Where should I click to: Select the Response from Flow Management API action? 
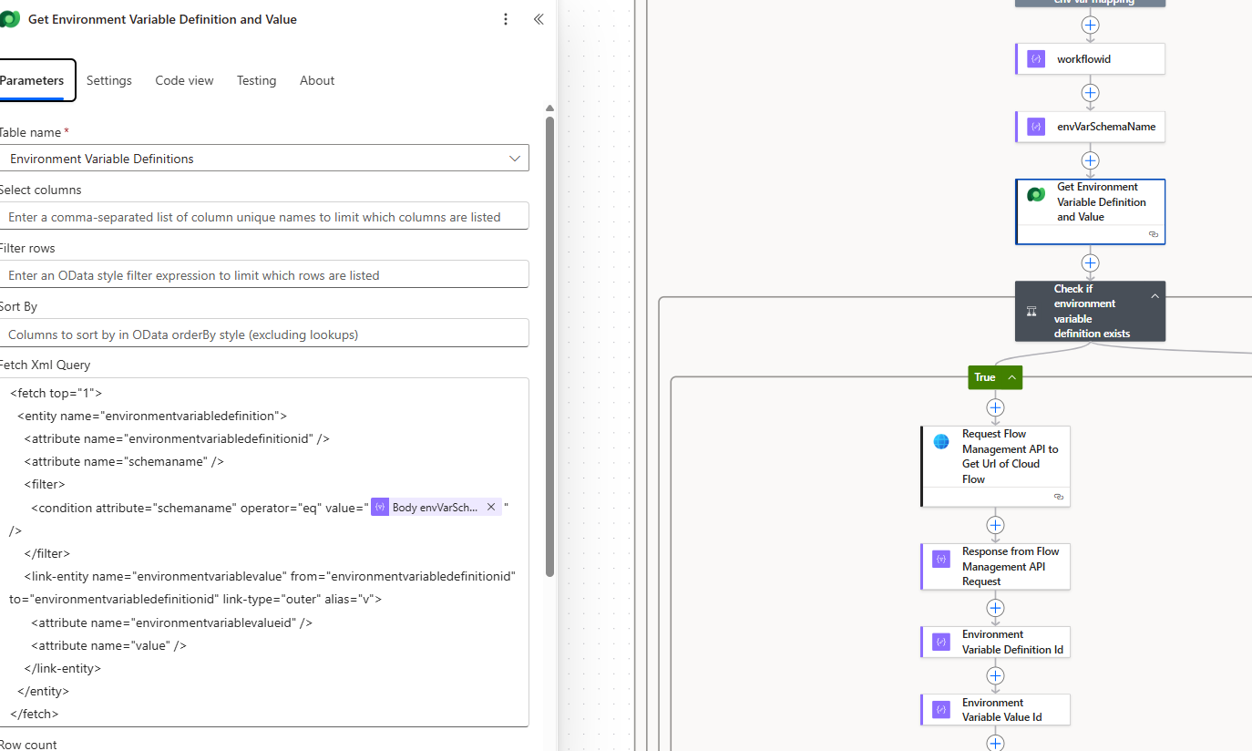995,566
